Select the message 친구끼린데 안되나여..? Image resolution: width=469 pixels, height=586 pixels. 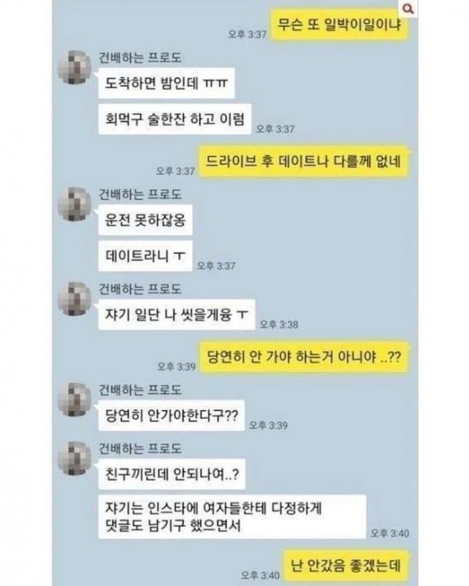coord(171,474)
